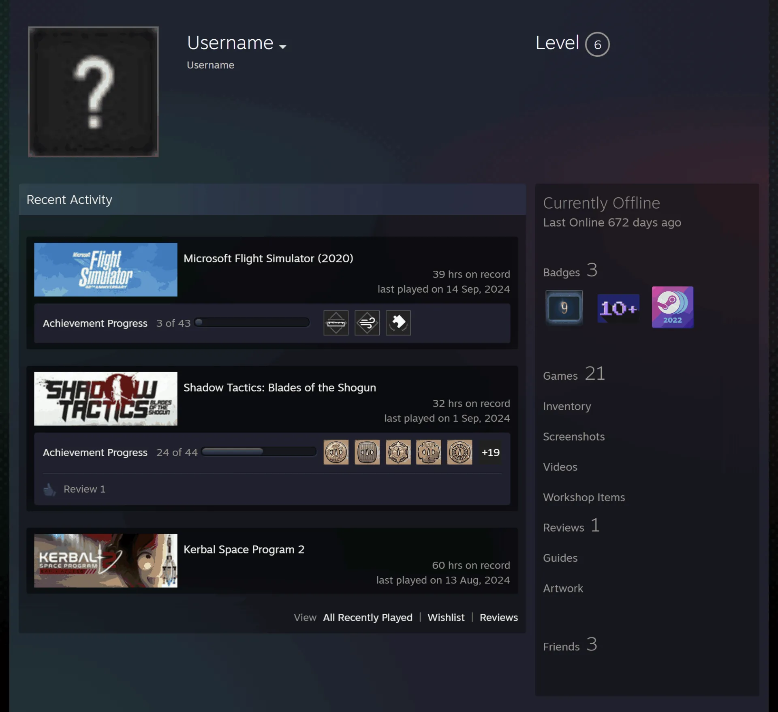
Task: Open the Reviews 1 sidebar link
Action: click(x=571, y=526)
